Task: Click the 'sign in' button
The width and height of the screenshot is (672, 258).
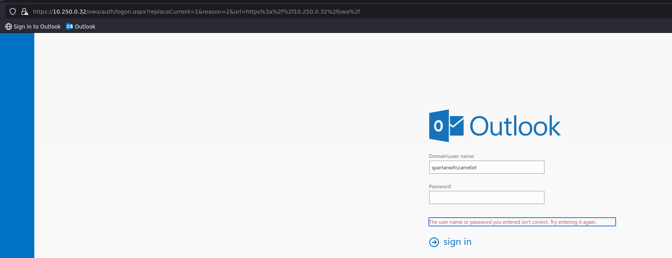Action: click(x=450, y=242)
